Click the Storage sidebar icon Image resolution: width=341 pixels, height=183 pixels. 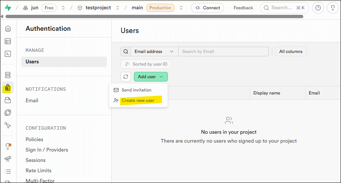[8, 100]
